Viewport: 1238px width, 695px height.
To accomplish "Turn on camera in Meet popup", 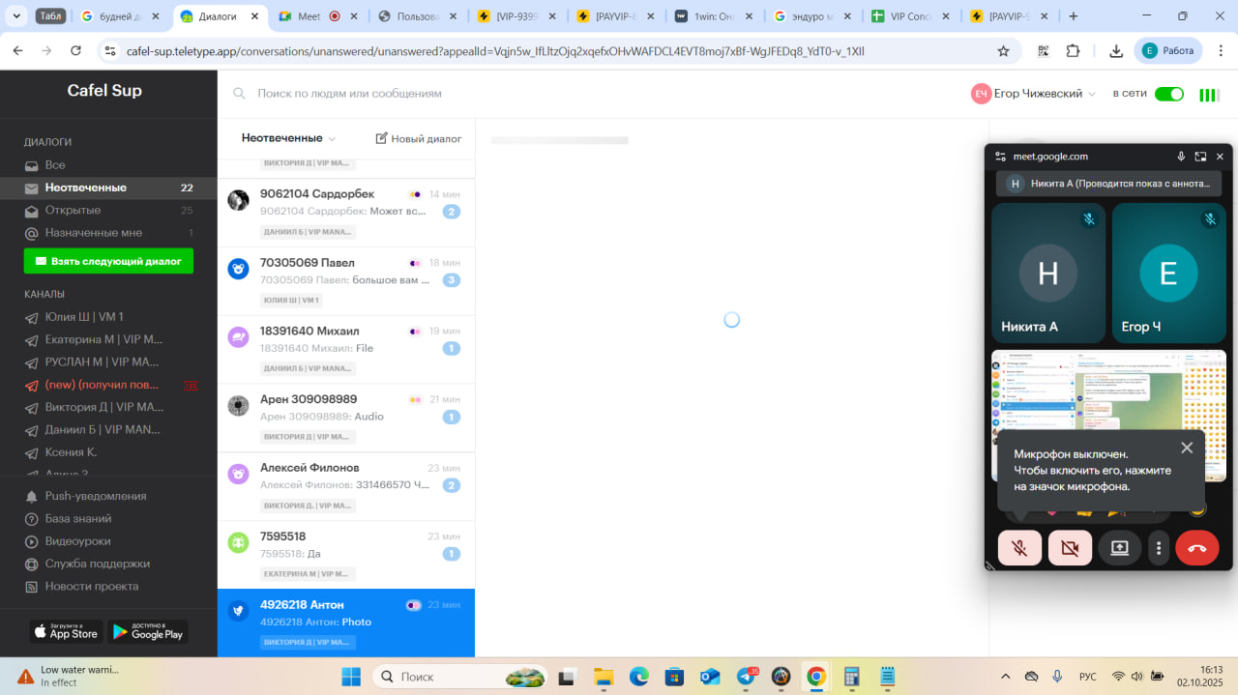I will 1070,548.
